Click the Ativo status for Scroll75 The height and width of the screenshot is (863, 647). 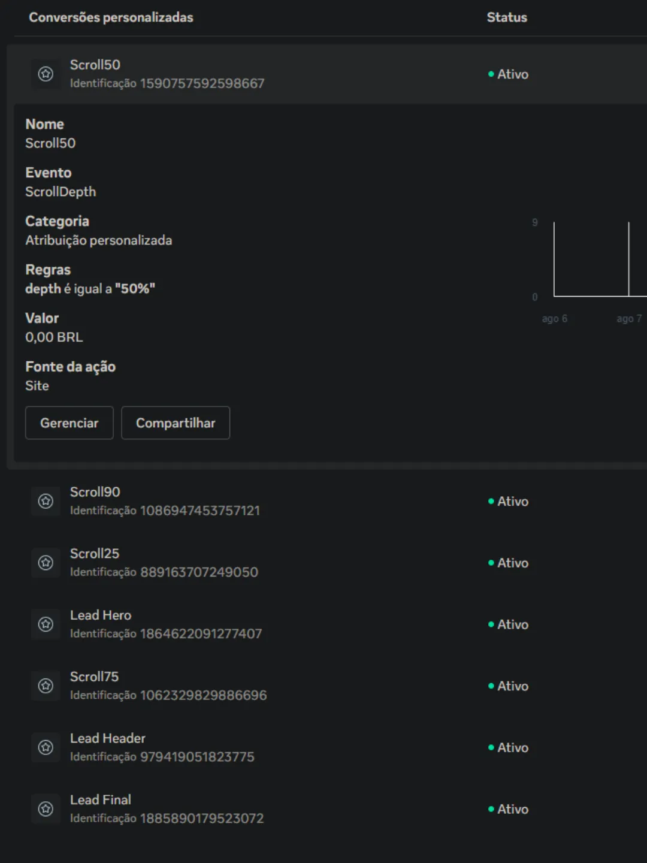(x=508, y=686)
